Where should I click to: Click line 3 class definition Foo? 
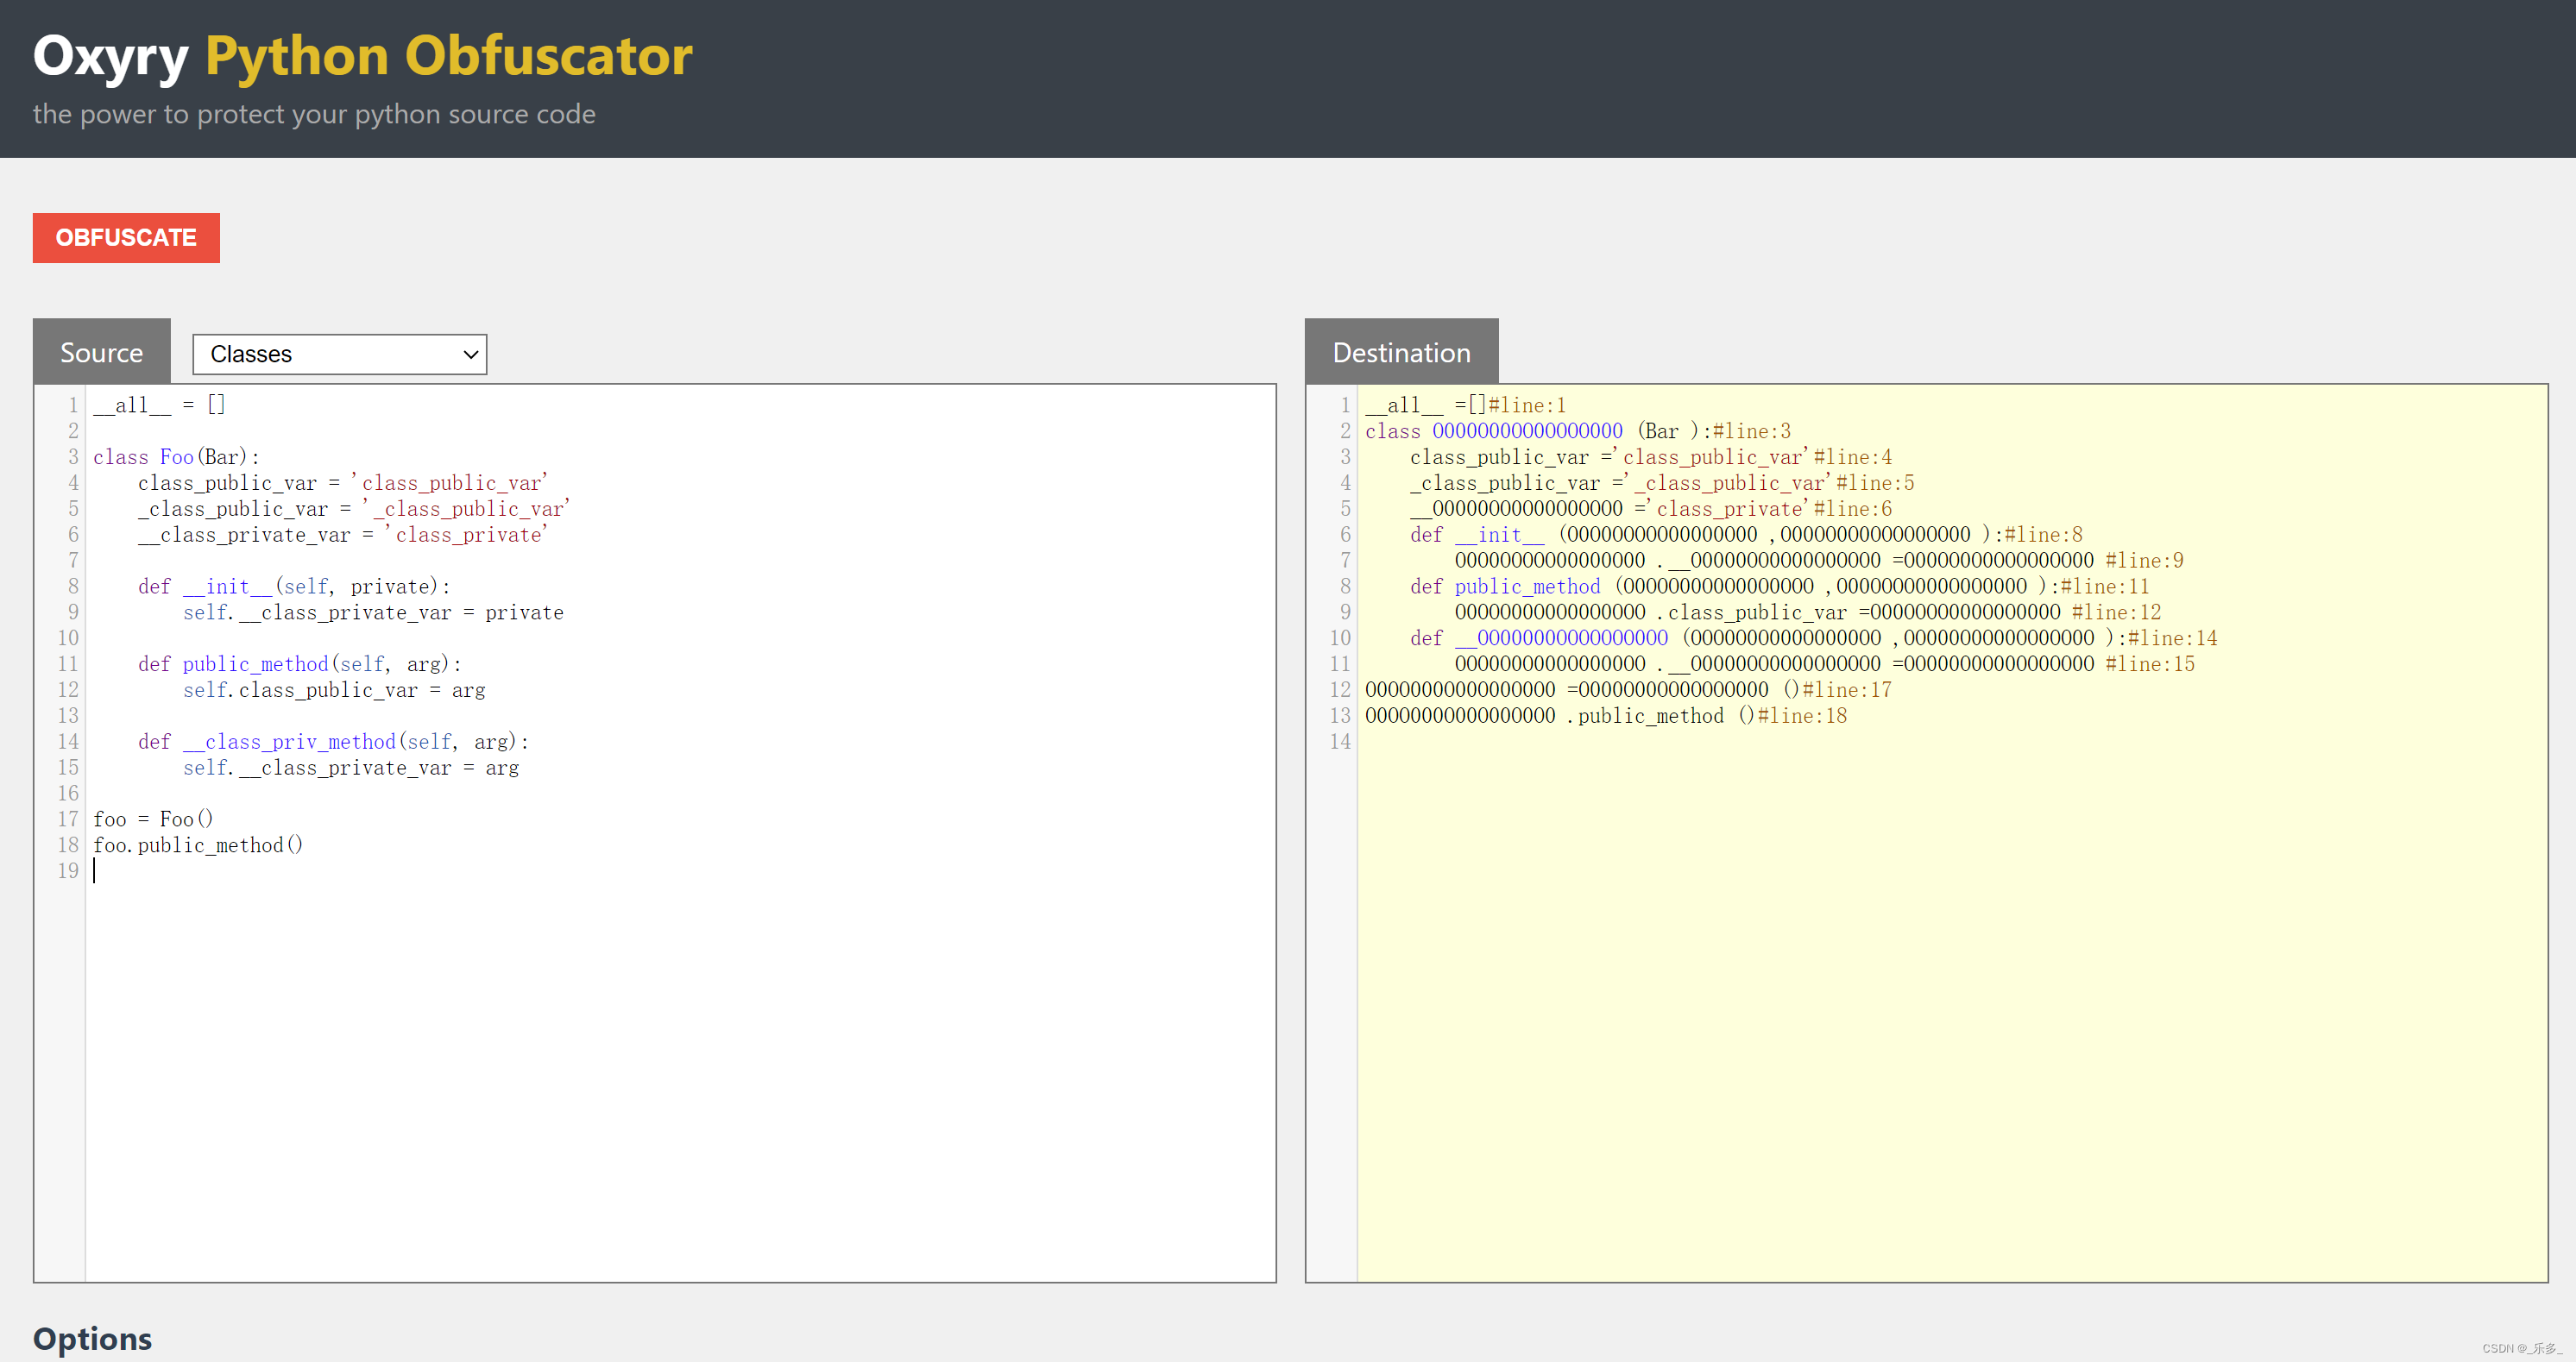point(172,456)
